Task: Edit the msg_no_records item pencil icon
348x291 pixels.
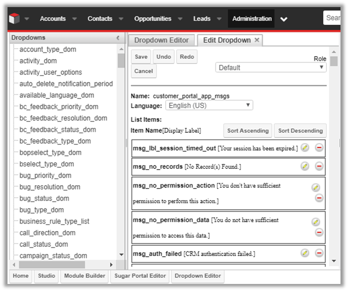Action: [x=305, y=166]
